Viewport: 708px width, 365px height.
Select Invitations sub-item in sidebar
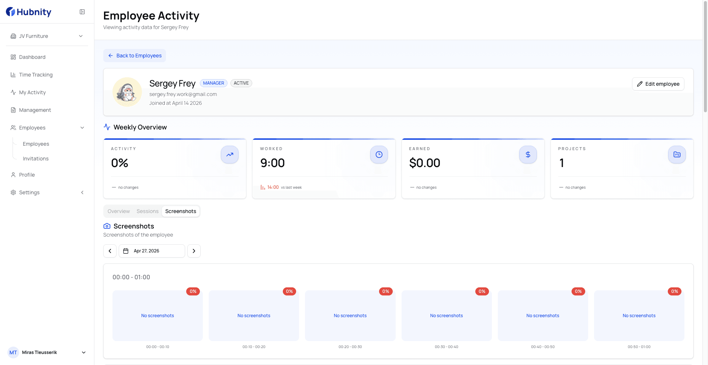(x=36, y=159)
